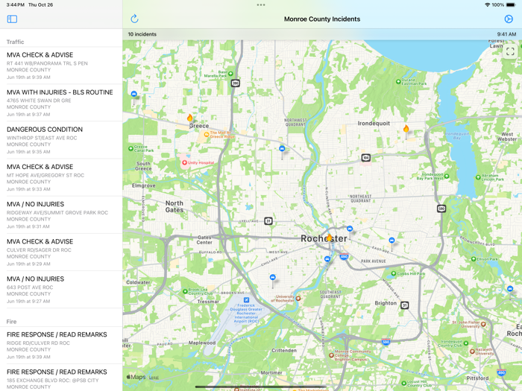Image resolution: width=522 pixels, height=391 pixels.
Task: Tap the University of Rochester pin
Action: [x=298, y=298]
